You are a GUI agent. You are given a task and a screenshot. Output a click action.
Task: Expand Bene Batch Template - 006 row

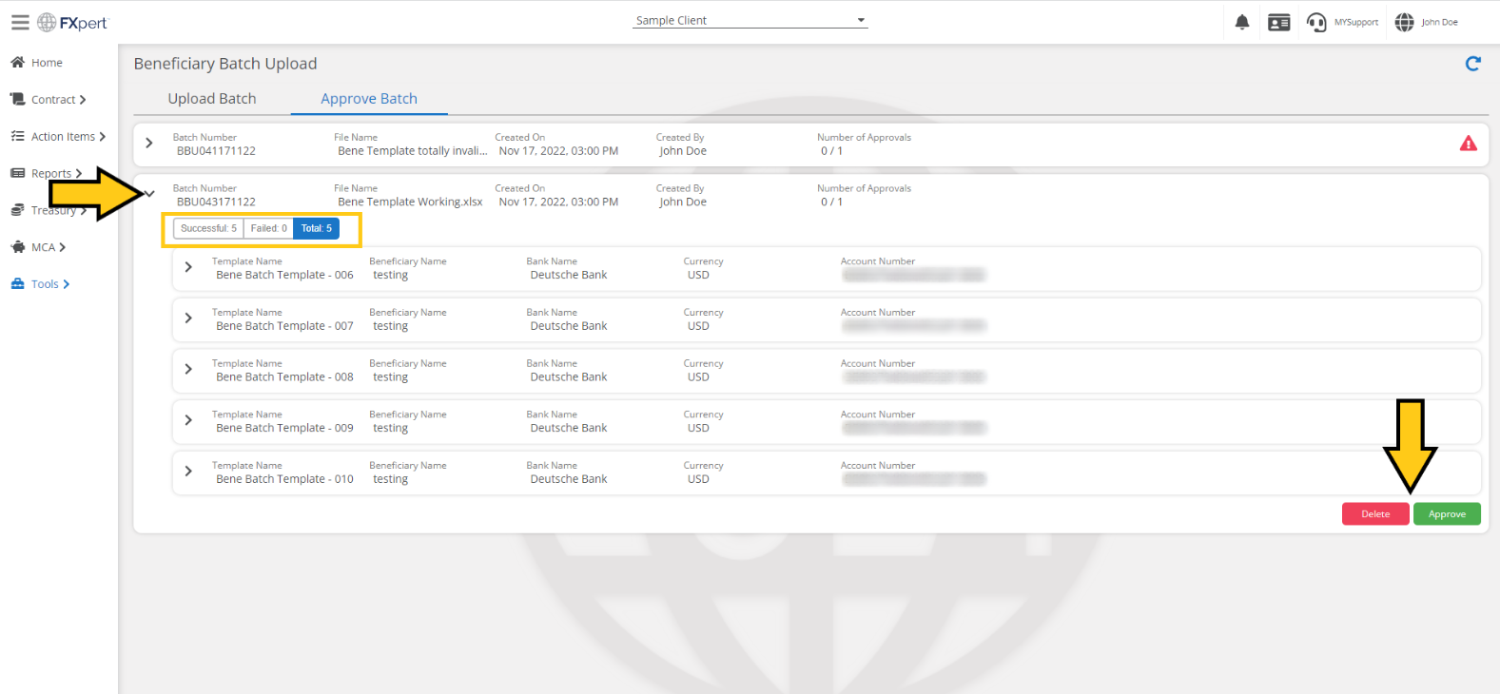coord(188,267)
